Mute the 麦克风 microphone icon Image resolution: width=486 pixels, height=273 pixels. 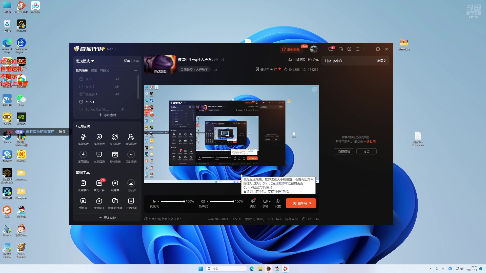[154, 201]
